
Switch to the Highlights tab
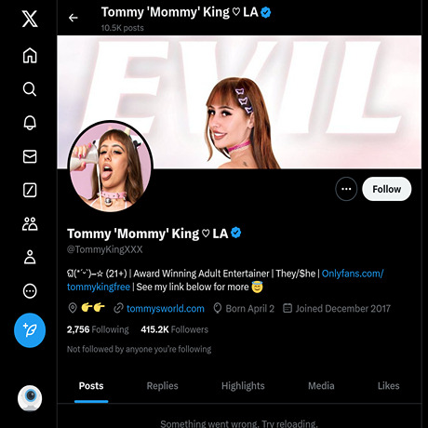point(243,386)
